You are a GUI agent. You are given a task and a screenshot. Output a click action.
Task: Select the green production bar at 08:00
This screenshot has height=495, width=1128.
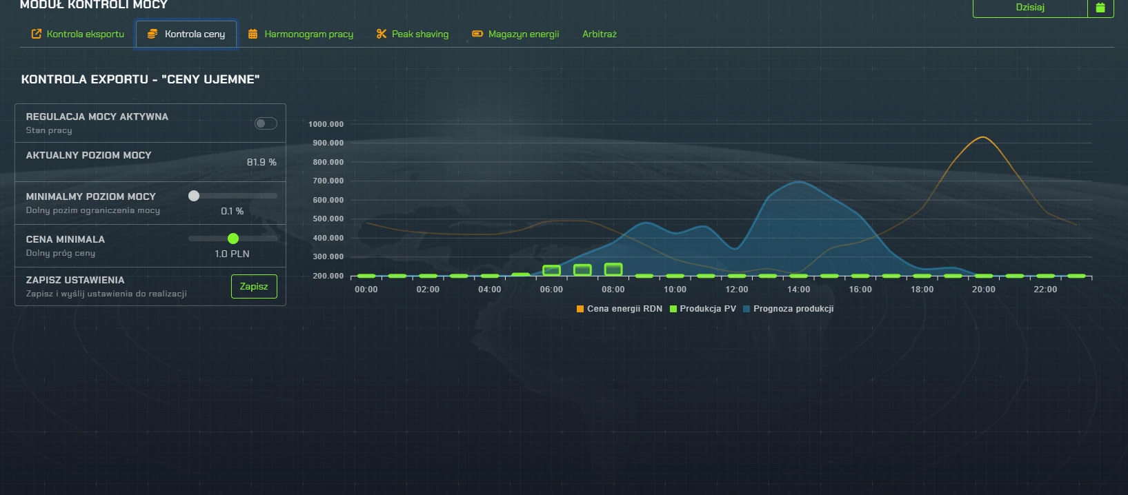(613, 269)
